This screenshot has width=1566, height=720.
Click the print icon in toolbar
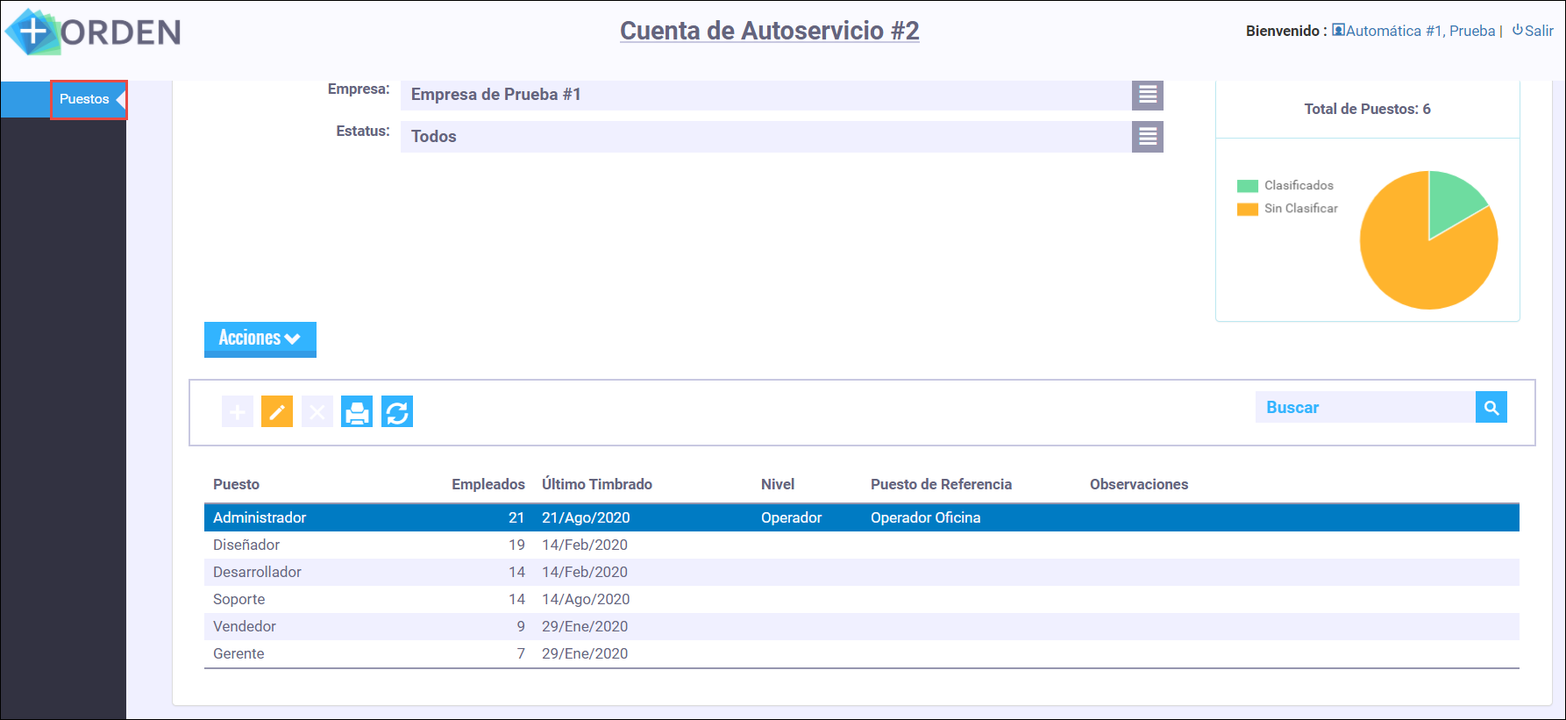point(357,411)
